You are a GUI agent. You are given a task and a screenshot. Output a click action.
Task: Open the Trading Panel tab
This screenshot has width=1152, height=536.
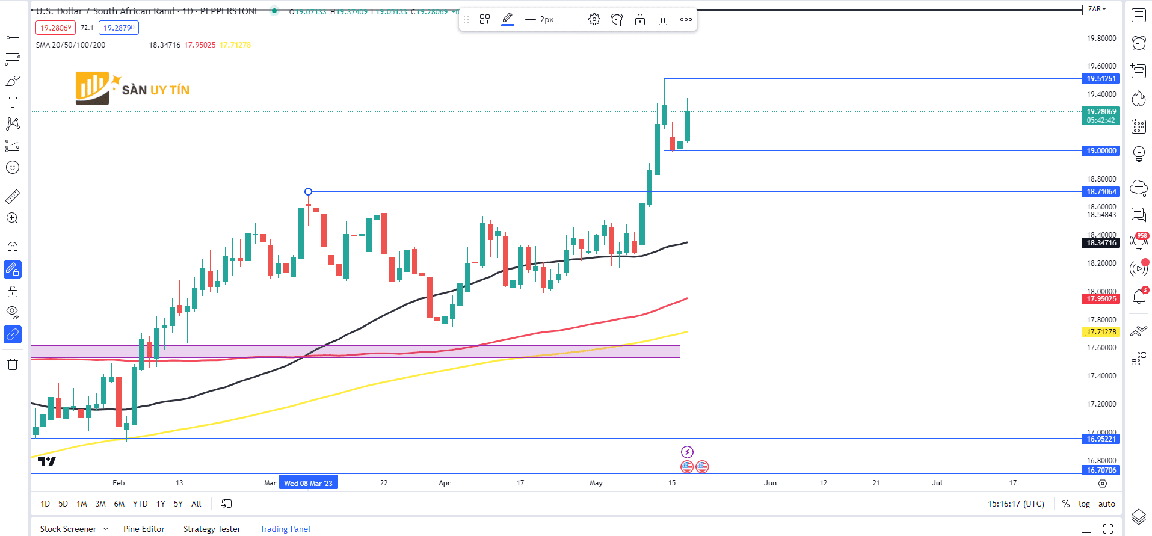[285, 529]
